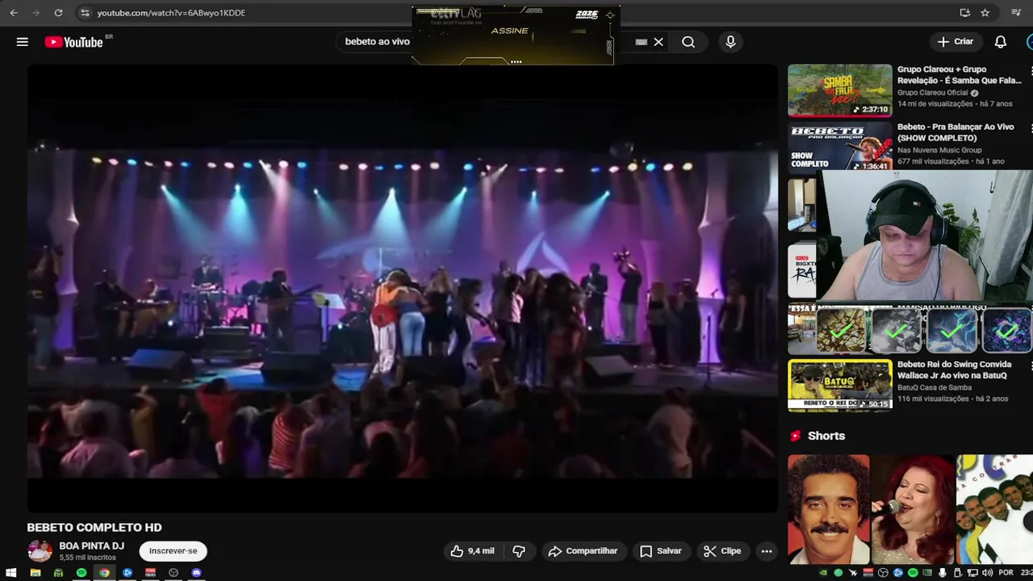Viewport: 1033px width, 581px height.
Task: Switch the POR keyboard language indicator
Action: pos(1006,573)
